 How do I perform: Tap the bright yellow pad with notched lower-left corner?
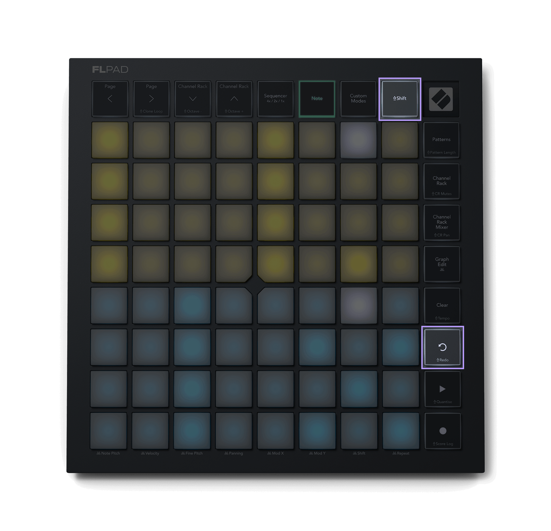pyautogui.click(x=276, y=264)
